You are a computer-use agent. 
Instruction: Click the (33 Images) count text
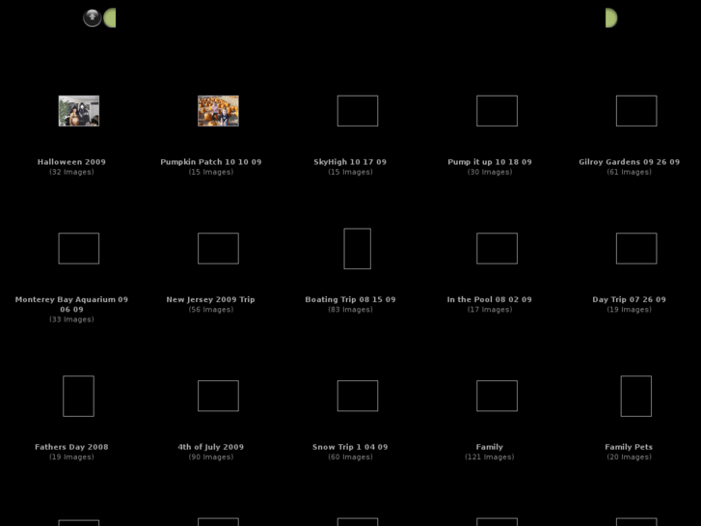[71, 318]
